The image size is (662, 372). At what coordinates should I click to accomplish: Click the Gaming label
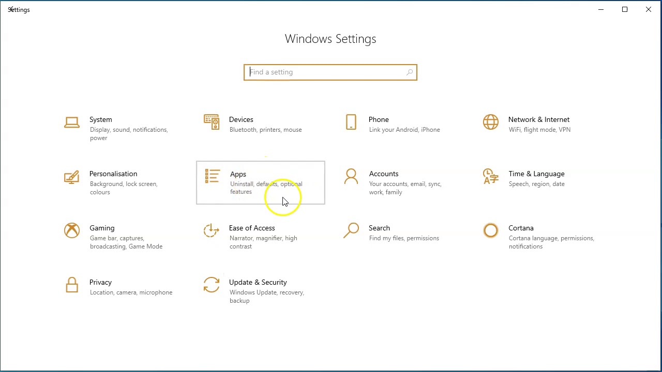click(102, 228)
